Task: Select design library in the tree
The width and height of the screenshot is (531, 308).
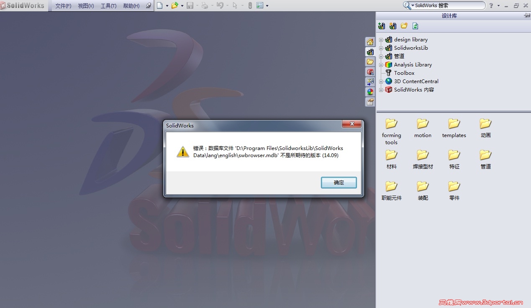Action: point(410,40)
